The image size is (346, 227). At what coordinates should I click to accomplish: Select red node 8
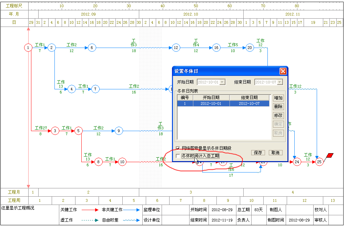(x=99, y=162)
